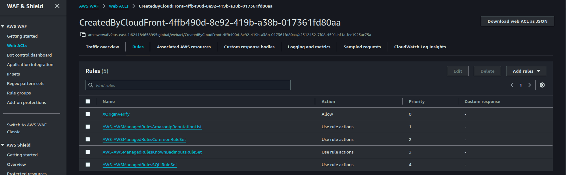Go to the previous rules page

[512, 85]
